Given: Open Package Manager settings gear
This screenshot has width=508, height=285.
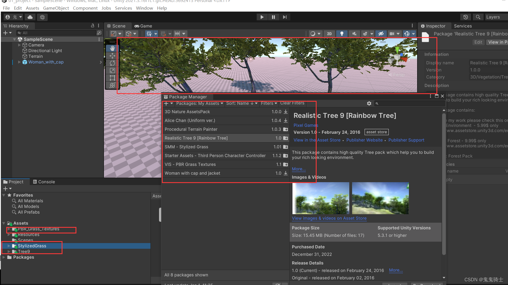Looking at the screenshot, I should [x=369, y=103].
